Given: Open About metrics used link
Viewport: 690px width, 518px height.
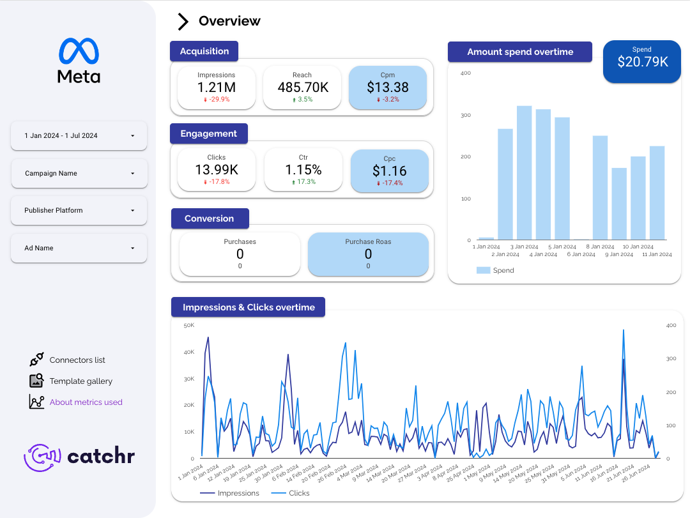Looking at the screenshot, I should tap(86, 402).
